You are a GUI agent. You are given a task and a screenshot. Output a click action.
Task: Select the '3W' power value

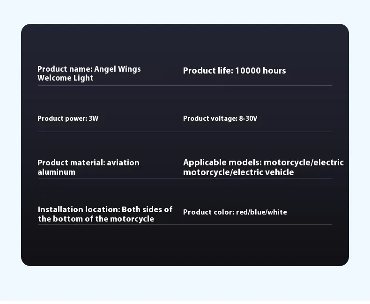tap(94, 119)
